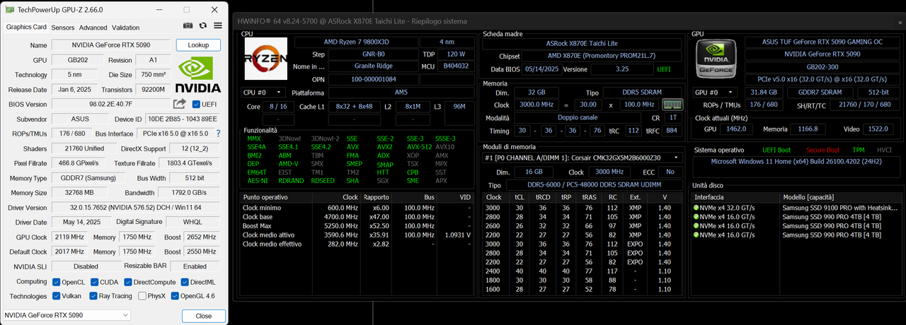906x325 pixels.
Task: Click green status icon of NVMe x4 32.0 GT/s row
Action: [x=697, y=207]
